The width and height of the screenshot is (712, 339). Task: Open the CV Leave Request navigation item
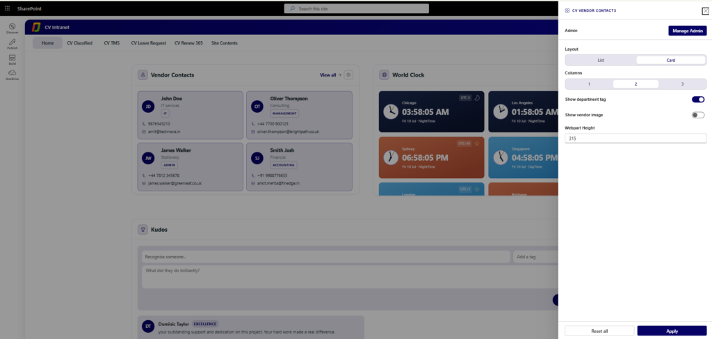click(x=149, y=43)
